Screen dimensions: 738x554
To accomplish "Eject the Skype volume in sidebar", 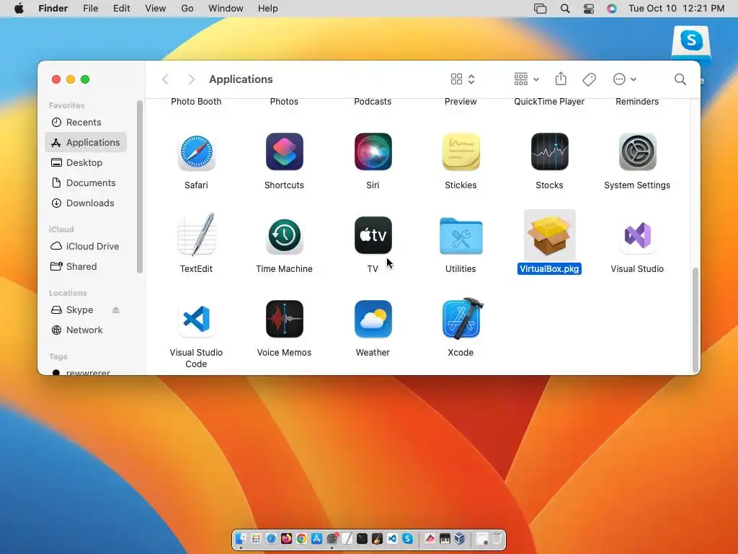I will coord(116,310).
